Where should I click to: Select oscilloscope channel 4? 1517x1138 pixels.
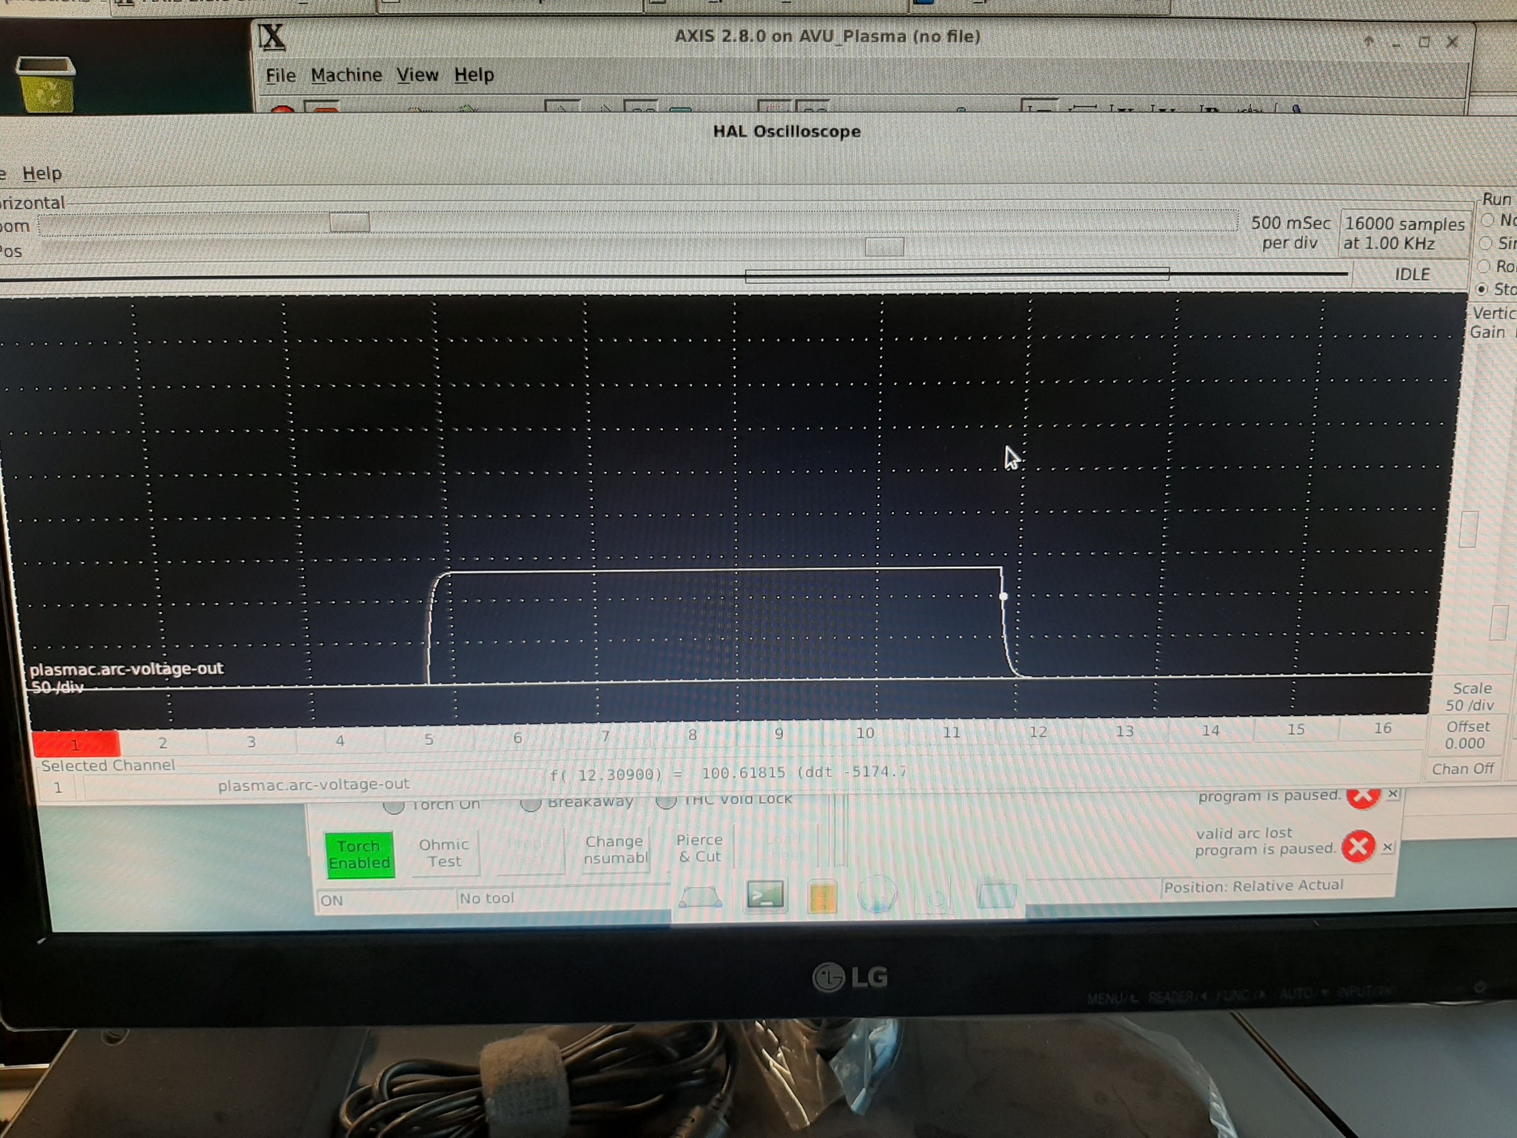pos(340,741)
